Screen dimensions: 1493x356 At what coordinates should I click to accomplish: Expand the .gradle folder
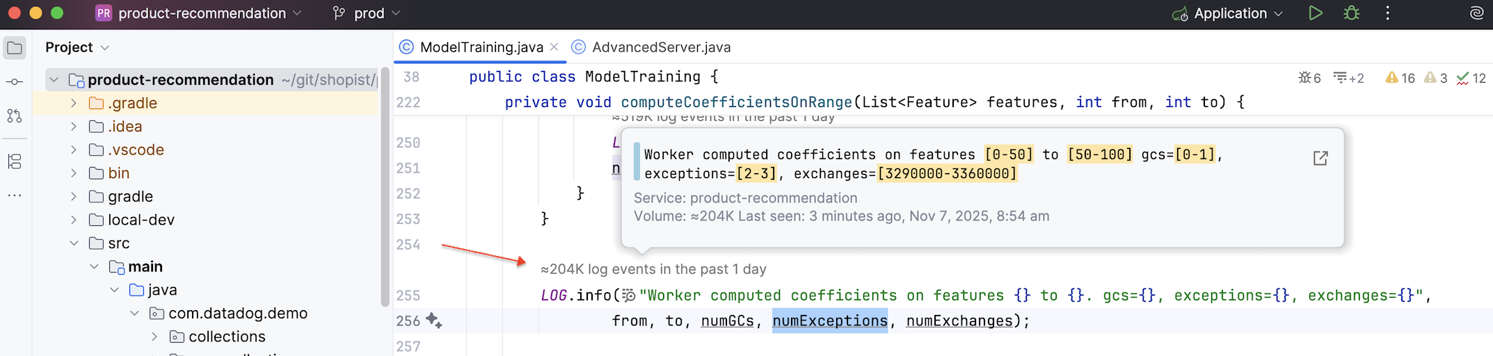pos(74,104)
